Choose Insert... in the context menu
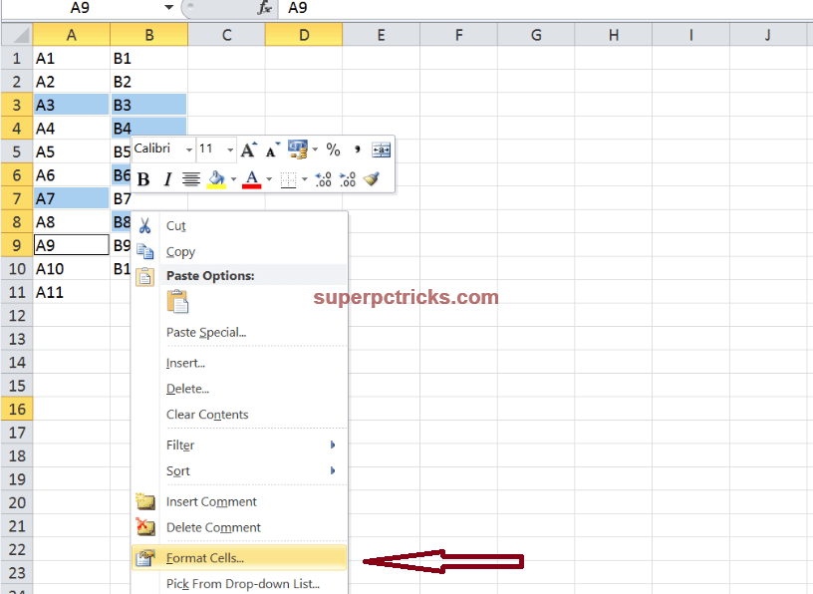813x594 pixels. (x=239, y=363)
